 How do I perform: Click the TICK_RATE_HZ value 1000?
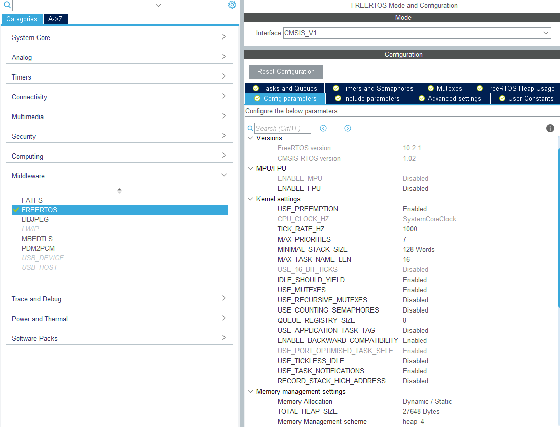coord(410,229)
